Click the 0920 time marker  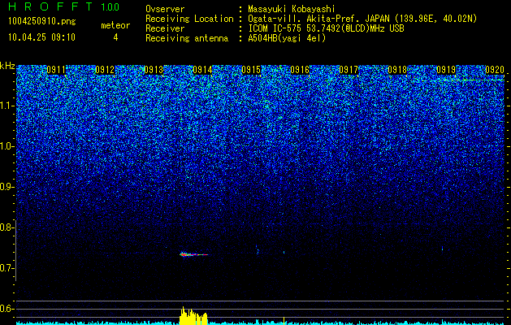coord(495,70)
